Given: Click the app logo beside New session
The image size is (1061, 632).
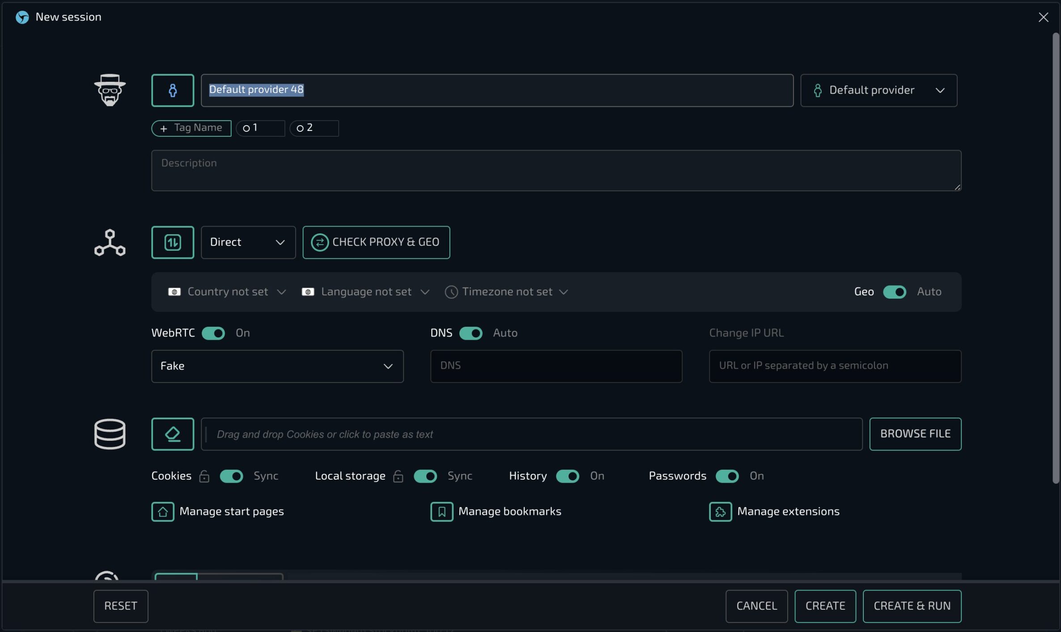Looking at the screenshot, I should 22,17.
